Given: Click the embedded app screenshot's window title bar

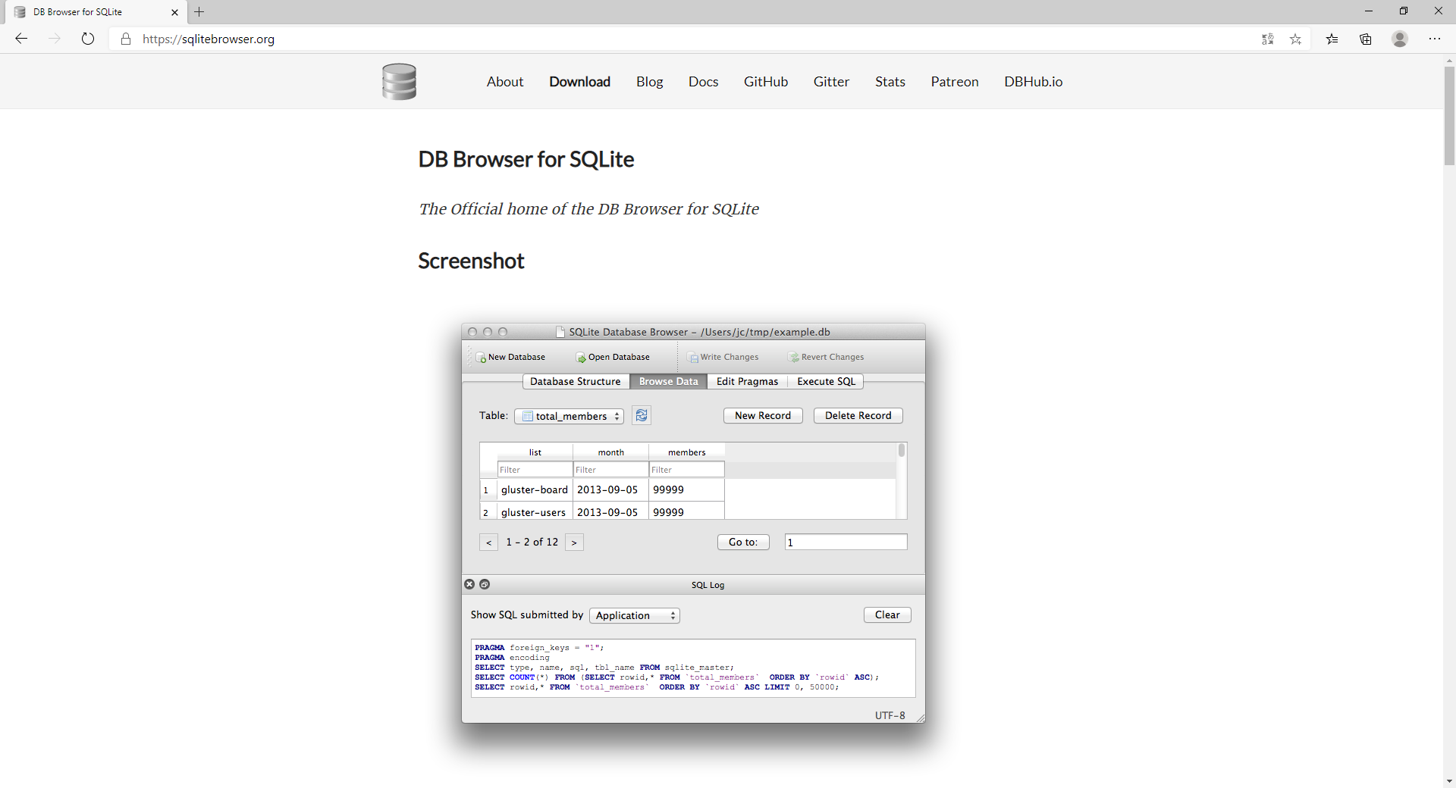Looking at the screenshot, I should 693,332.
